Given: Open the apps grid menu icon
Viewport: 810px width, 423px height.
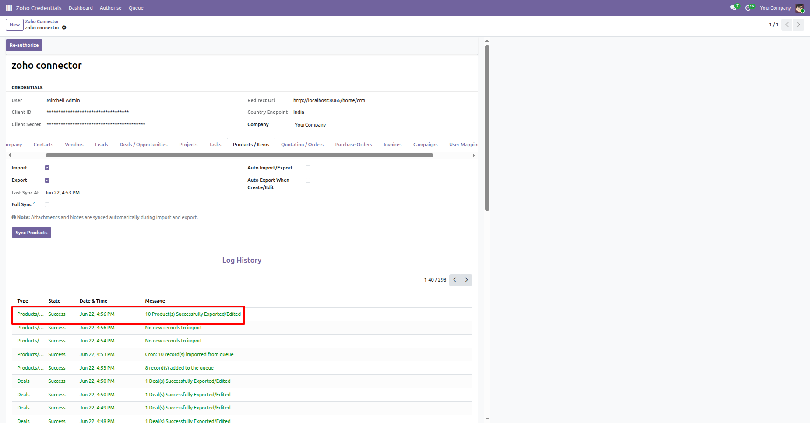Looking at the screenshot, I should point(9,8).
